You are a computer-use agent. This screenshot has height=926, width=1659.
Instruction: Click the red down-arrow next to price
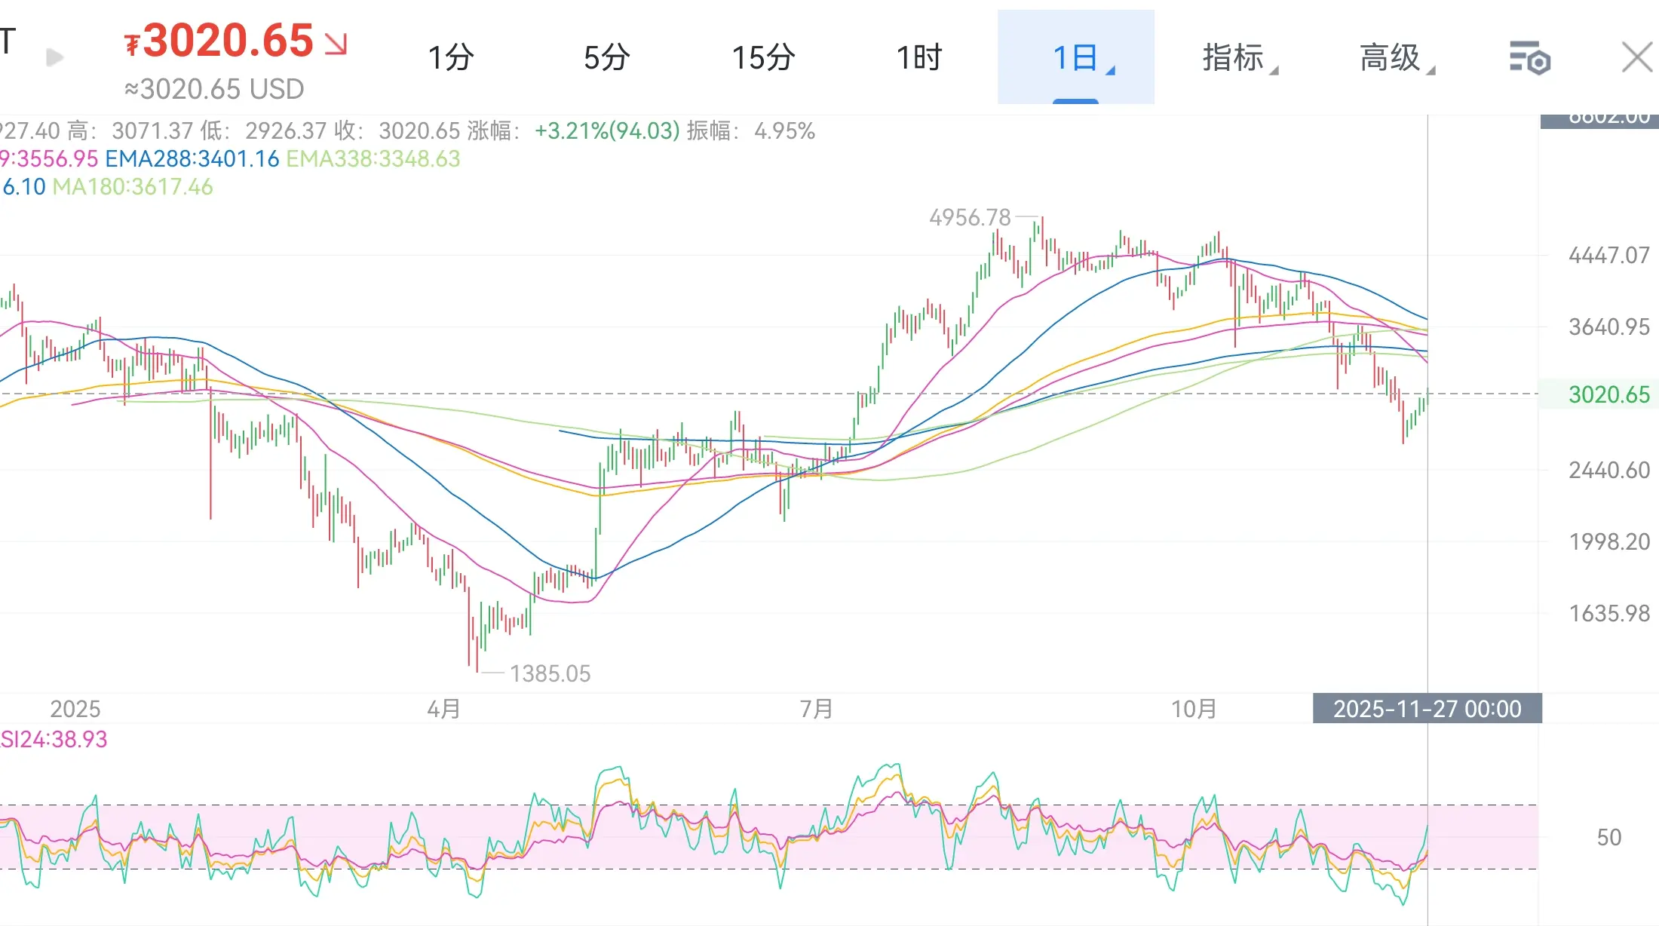pyautogui.click(x=336, y=43)
